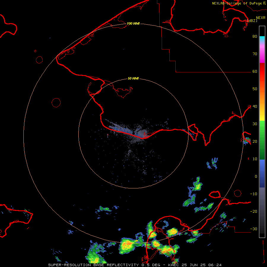Click the 10 value on the dBZ scale
267x267 pixels.
(255, 159)
